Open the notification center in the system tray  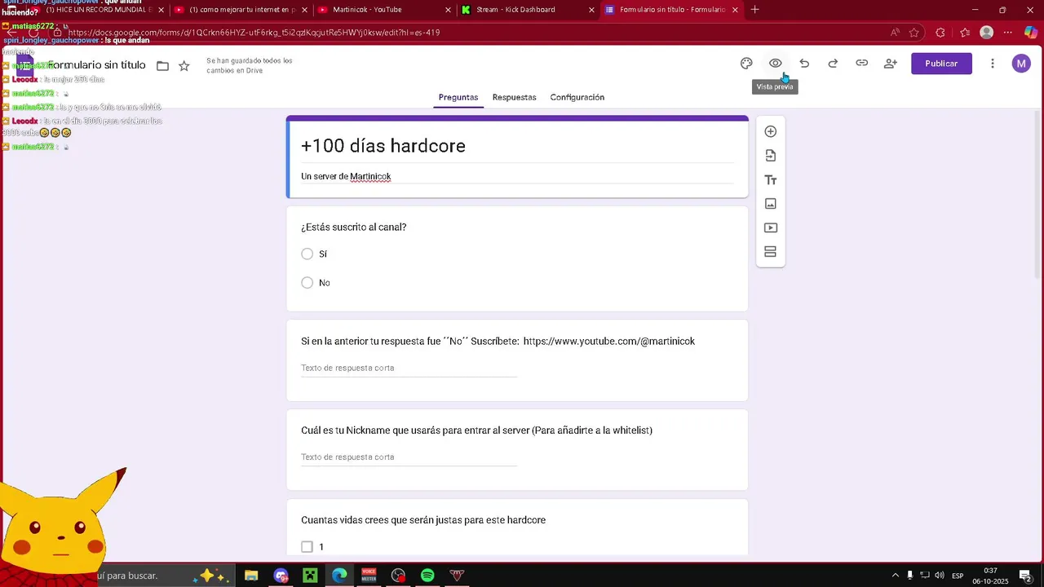pyautogui.click(x=1025, y=576)
